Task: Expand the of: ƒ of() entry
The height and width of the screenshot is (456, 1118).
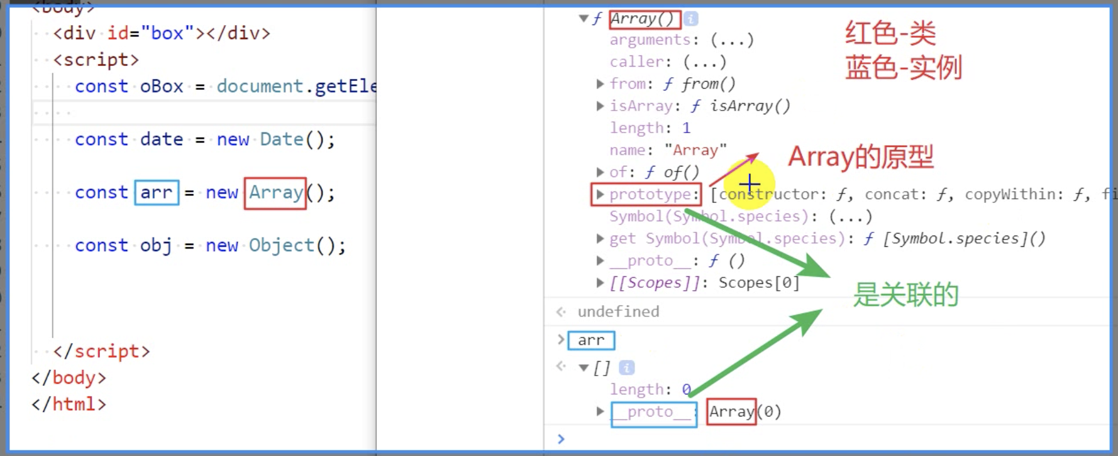Action: [x=600, y=171]
